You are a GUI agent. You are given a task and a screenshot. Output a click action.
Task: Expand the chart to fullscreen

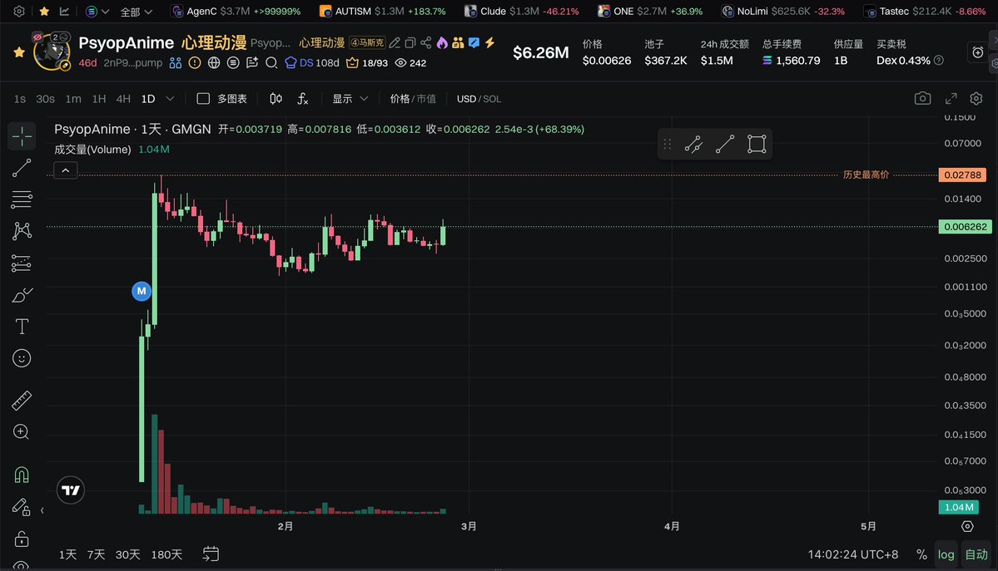click(951, 99)
